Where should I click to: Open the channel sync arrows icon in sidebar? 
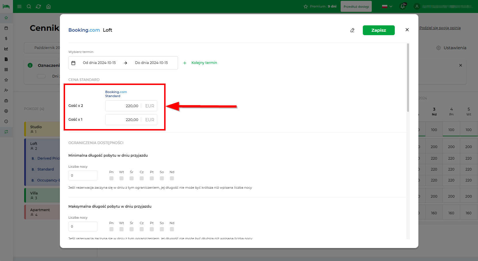click(6, 132)
